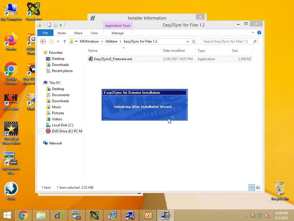Open My Computer desktop icon
Image resolution: width=294 pixels, height=221 pixels.
(11, 11)
